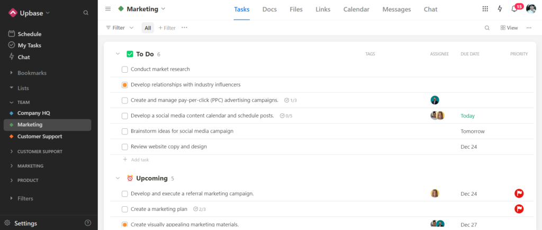Image resolution: width=542 pixels, height=230 pixels.
Task: Check Brainstorm ideas for social media campaign
Action: [x=125, y=131]
